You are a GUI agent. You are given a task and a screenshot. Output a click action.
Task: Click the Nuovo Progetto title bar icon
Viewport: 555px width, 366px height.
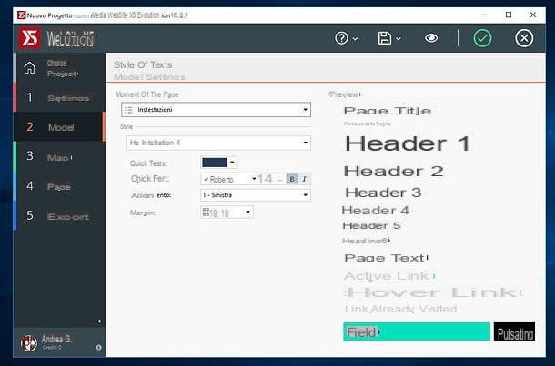(21, 15)
